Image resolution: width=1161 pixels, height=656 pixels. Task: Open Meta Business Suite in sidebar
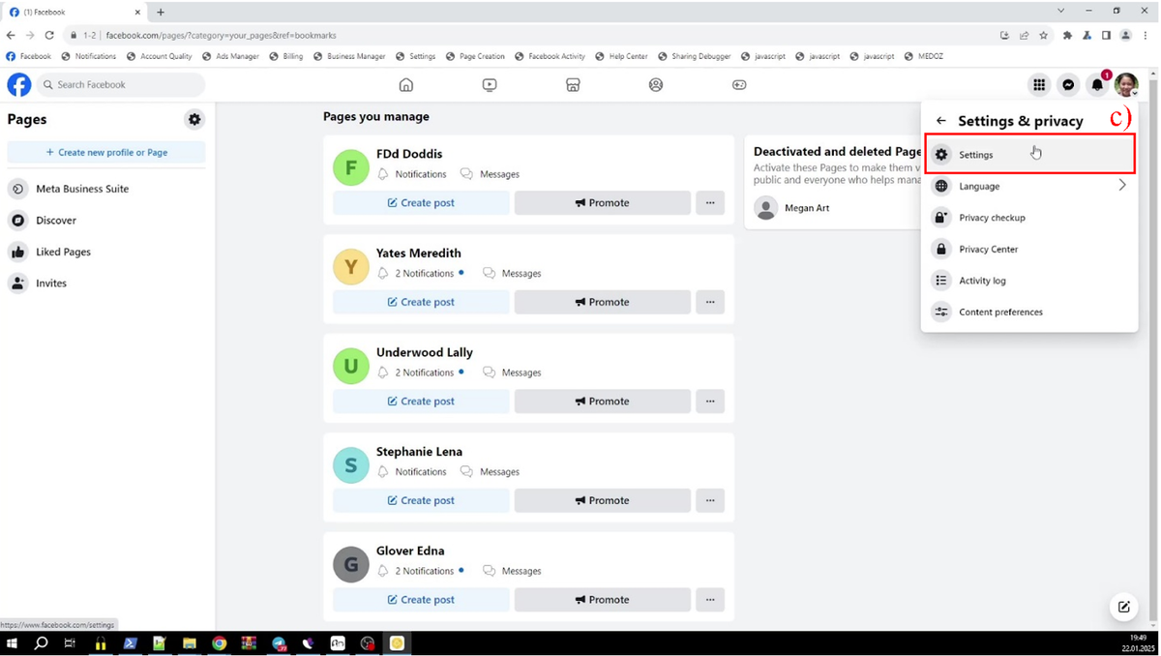[106, 189]
